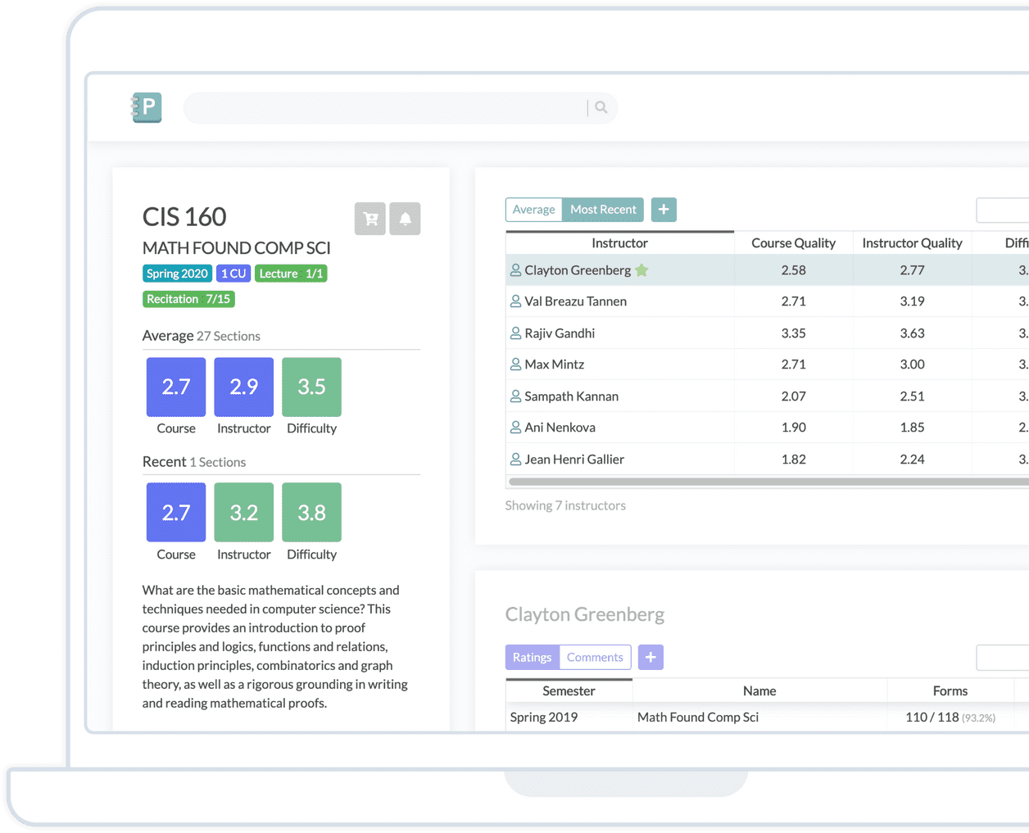The width and height of the screenshot is (1029, 833).
Task: Click person icon for Val Breazu Tannen
Action: pos(515,301)
